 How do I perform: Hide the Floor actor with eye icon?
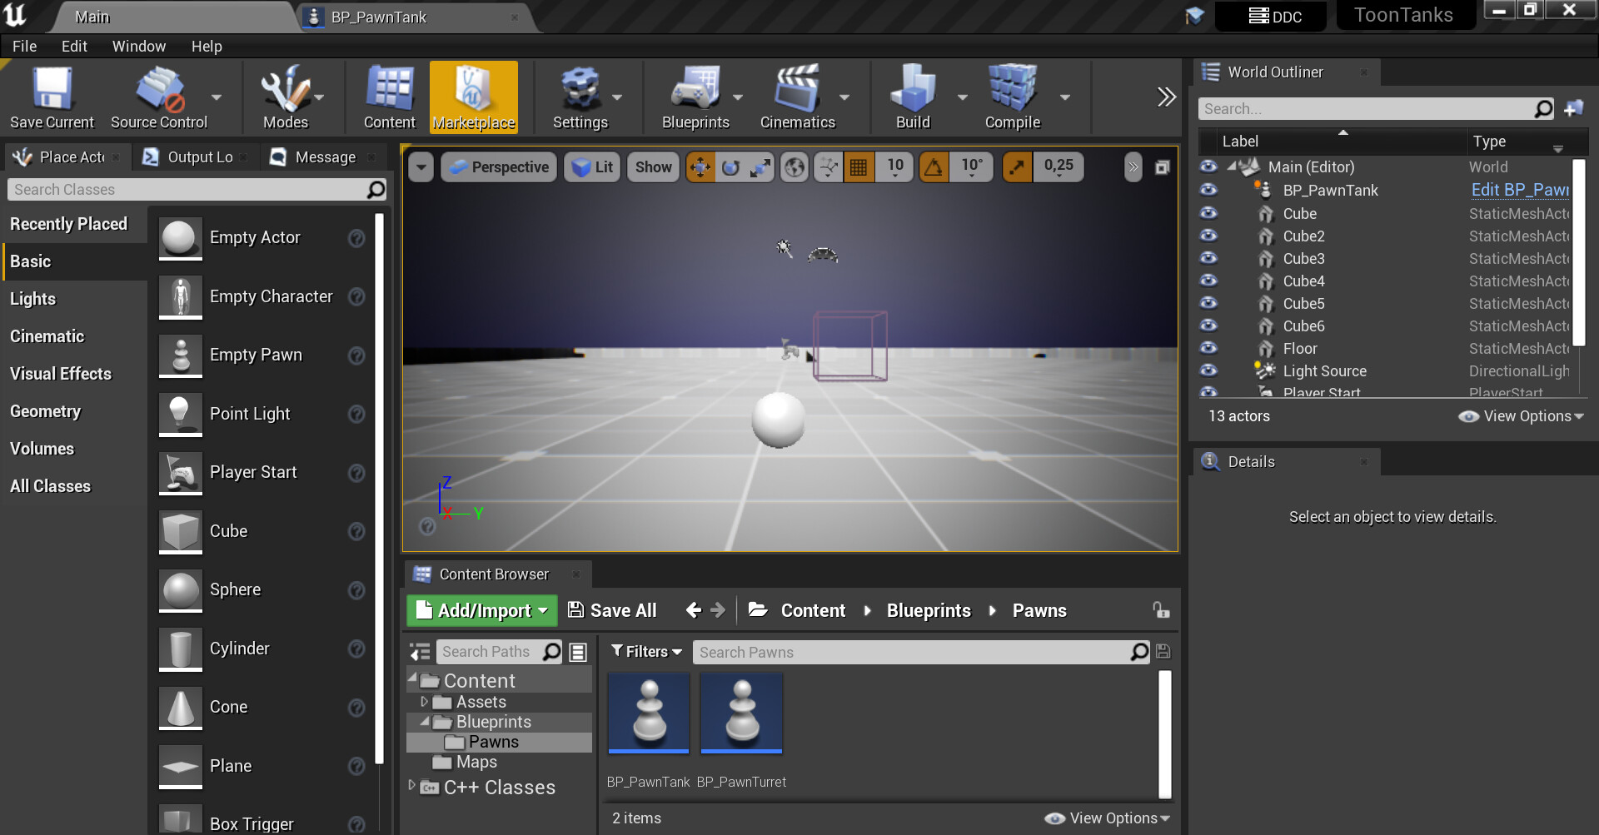(x=1208, y=348)
